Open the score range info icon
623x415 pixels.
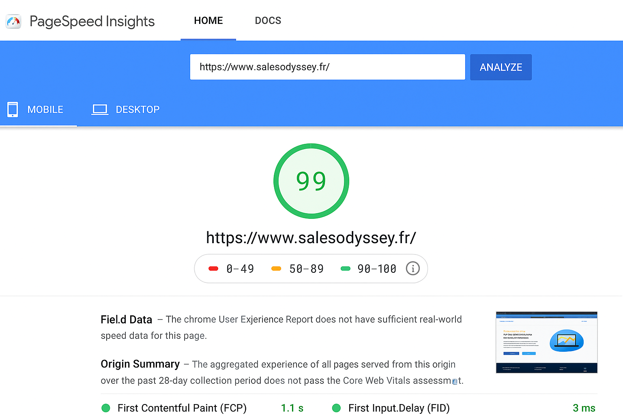413,269
